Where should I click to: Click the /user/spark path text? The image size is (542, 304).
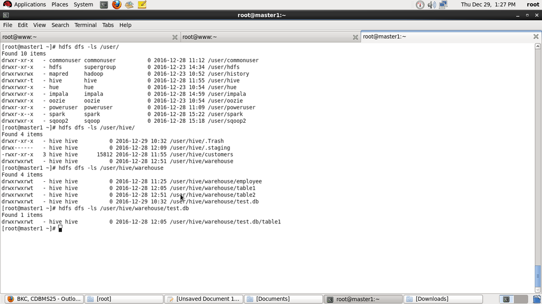tap(225, 114)
